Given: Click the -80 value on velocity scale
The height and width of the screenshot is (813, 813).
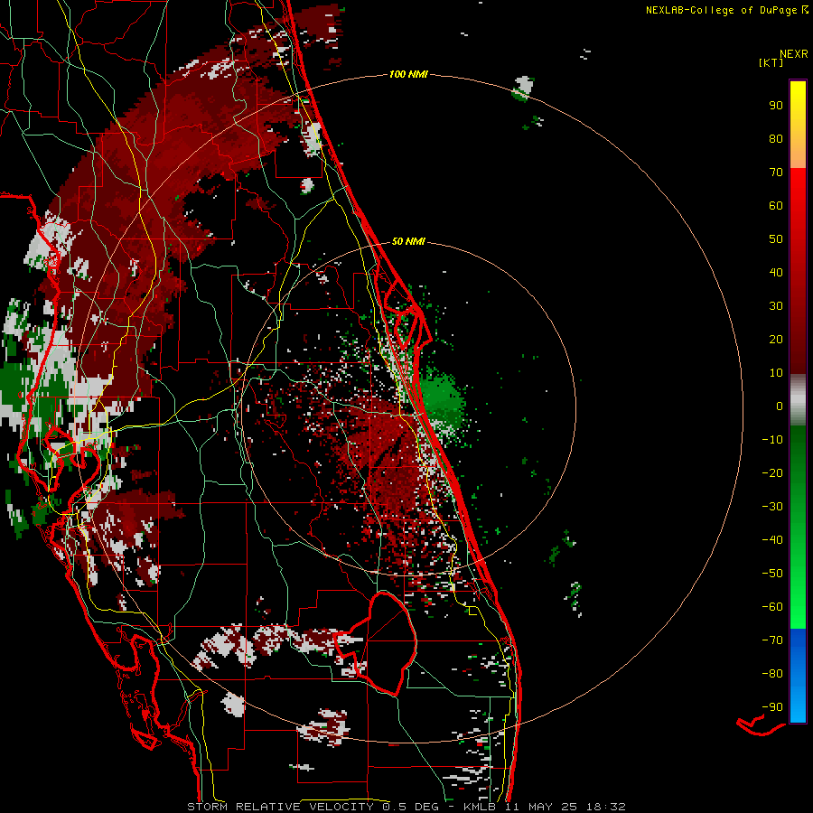Looking at the screenshot, I should tap(772, 674).
